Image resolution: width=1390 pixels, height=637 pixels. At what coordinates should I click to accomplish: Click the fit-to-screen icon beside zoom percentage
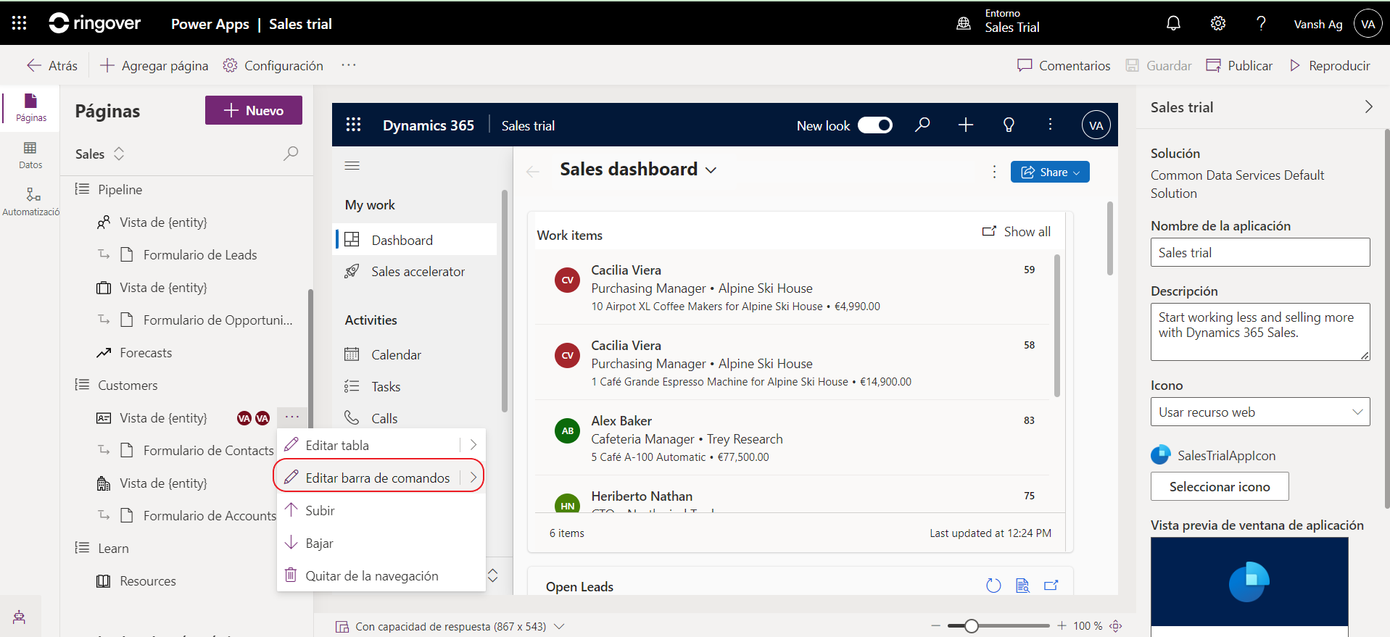click(x=1116, y=625)
